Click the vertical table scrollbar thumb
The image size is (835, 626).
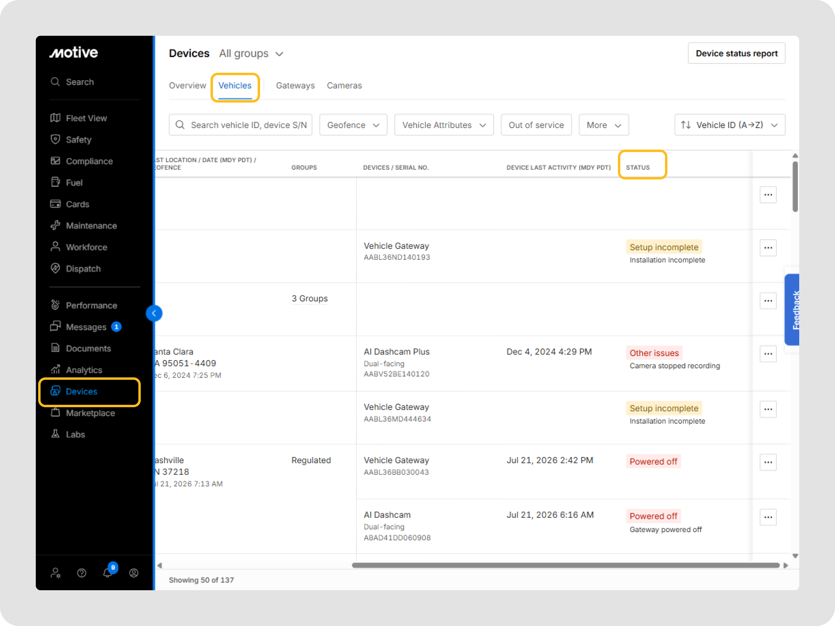pos(795,186)
